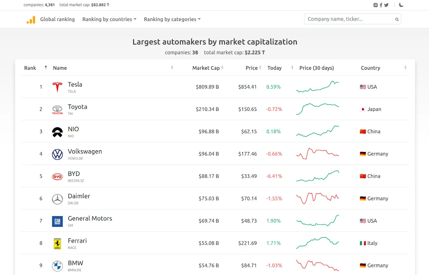
Task: Select the Global ranking menu item
Action: (57, 19)
